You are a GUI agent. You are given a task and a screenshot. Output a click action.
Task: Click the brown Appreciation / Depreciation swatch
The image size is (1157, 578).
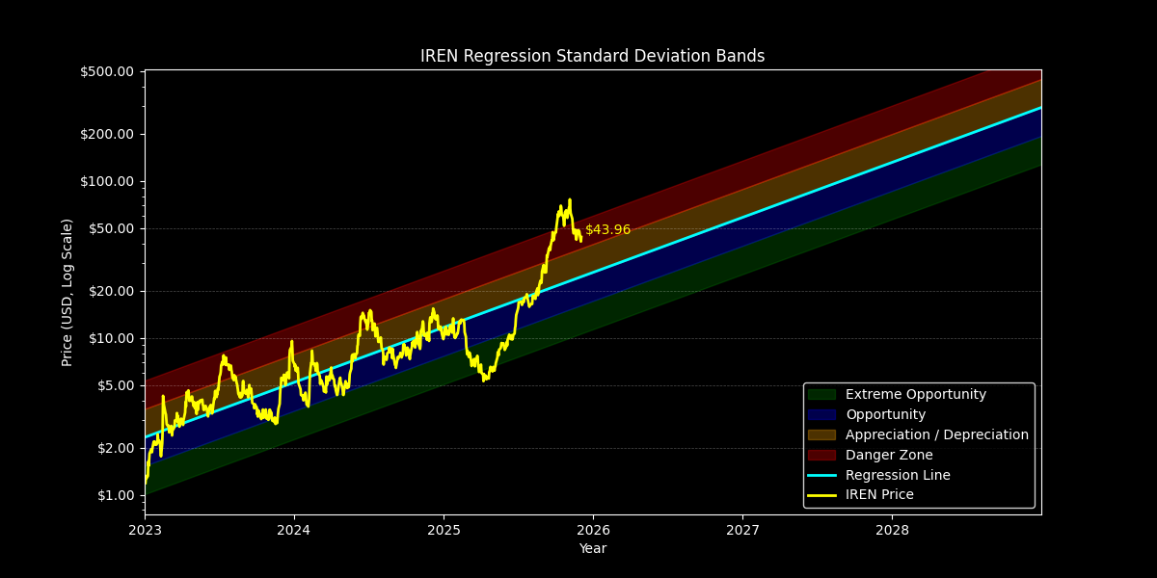821,434
